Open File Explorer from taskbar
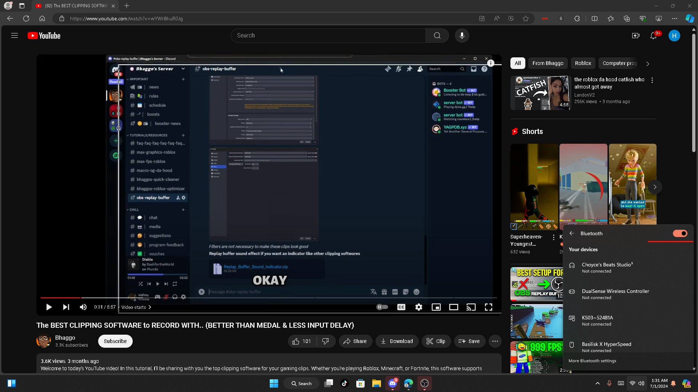 pyautogui.click(x=376, y=383)
